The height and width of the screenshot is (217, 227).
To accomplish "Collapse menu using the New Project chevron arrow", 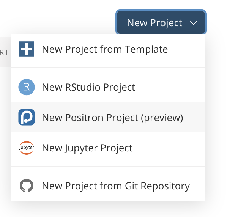I will [194, 23].
